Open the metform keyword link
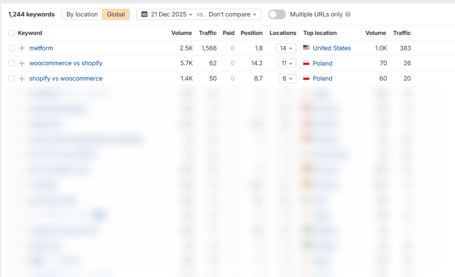The height and width of the screenshot is (277, 455). [41, 48]
